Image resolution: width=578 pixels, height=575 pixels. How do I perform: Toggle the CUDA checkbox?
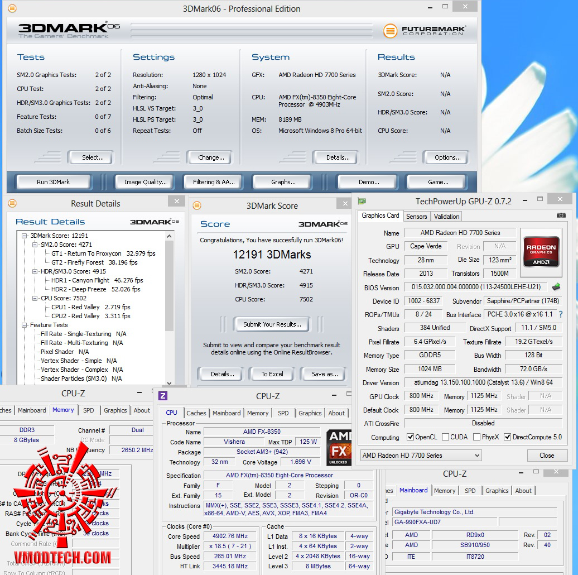pyautogui.click(x=445, y=437)
